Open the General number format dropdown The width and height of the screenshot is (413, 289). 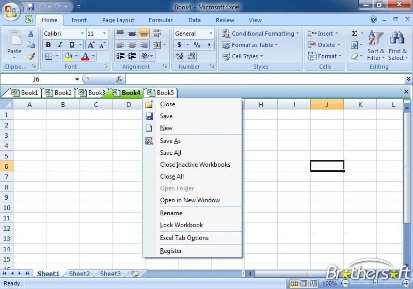pyautogui.click(x=211, y=34)
